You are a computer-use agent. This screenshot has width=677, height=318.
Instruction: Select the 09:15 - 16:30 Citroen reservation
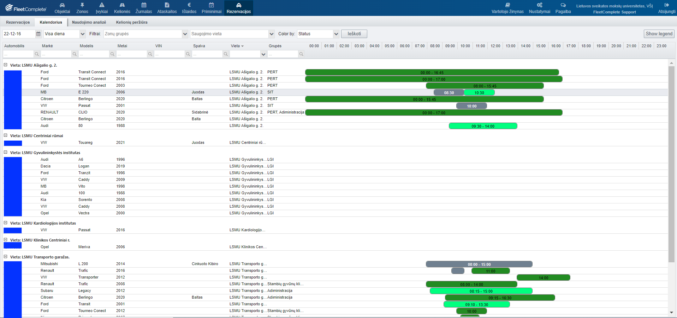pos(500,298)
